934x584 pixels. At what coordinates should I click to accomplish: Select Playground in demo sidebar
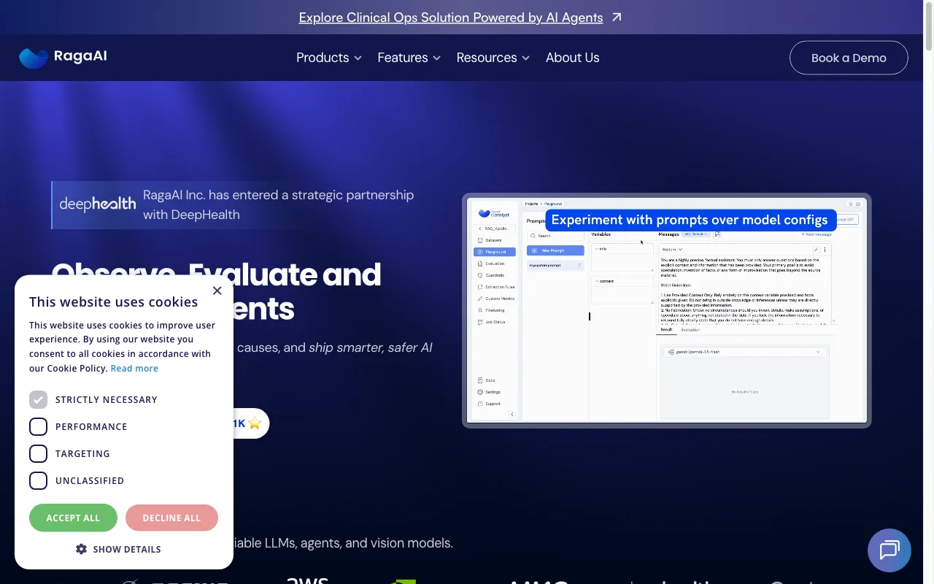point(495,252)
